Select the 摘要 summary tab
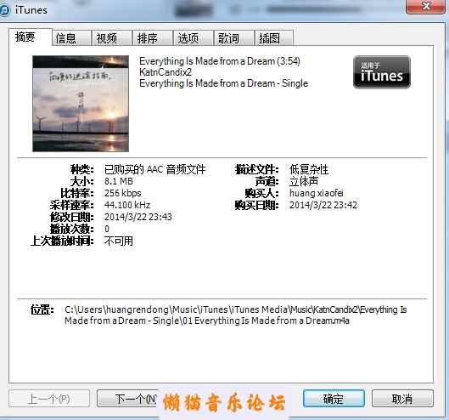This screenshot has width=449, height=420. (x=31, y=37)
